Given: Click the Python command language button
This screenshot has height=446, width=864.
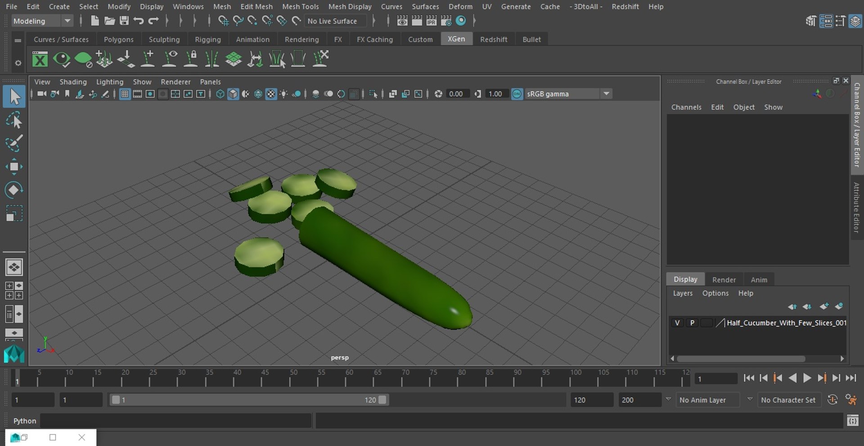Looking at the screenshot, I should 24,421.
